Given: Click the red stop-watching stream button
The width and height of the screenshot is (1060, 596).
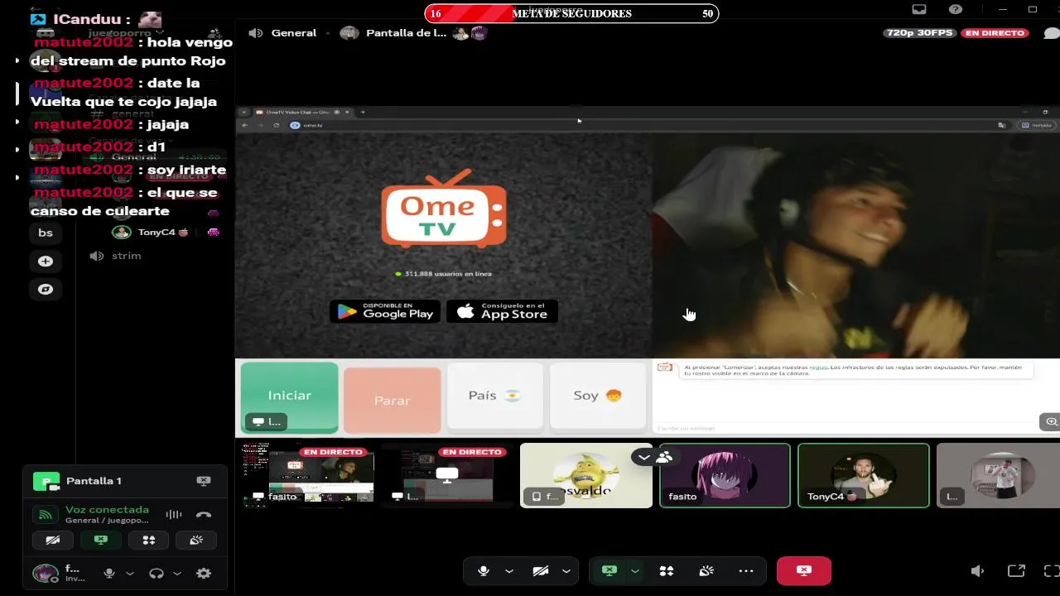Looking at the screenshot, I should (x=804, y=571).
